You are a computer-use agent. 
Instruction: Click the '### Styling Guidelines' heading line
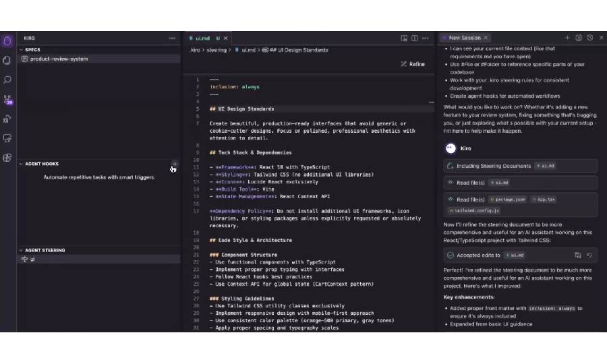[x=242, y=299]
